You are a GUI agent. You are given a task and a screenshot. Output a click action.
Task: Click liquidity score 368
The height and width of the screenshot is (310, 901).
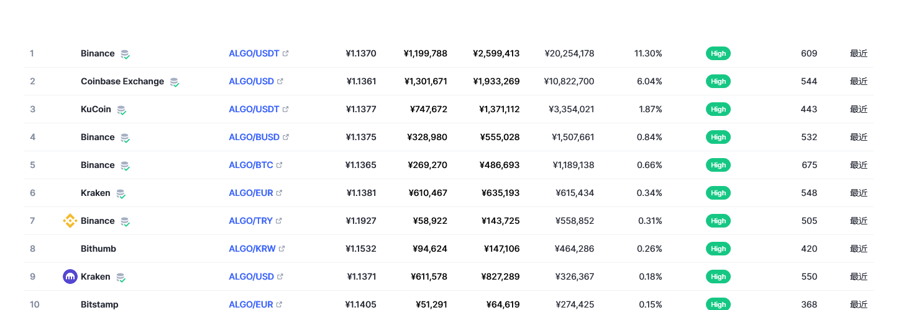click(x=809, y=304)
